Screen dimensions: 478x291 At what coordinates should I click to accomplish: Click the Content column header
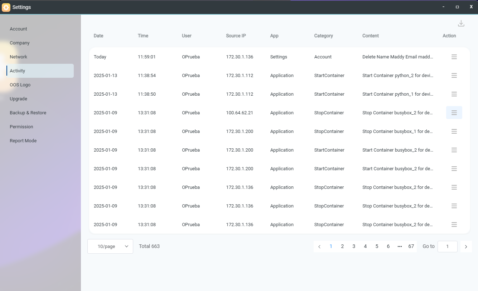click(x=371, y=36)
